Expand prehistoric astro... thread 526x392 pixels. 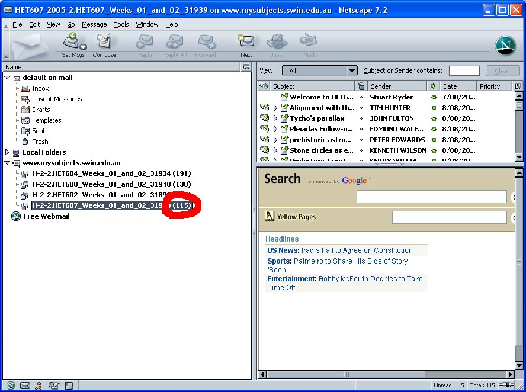(x=275, y=140)
